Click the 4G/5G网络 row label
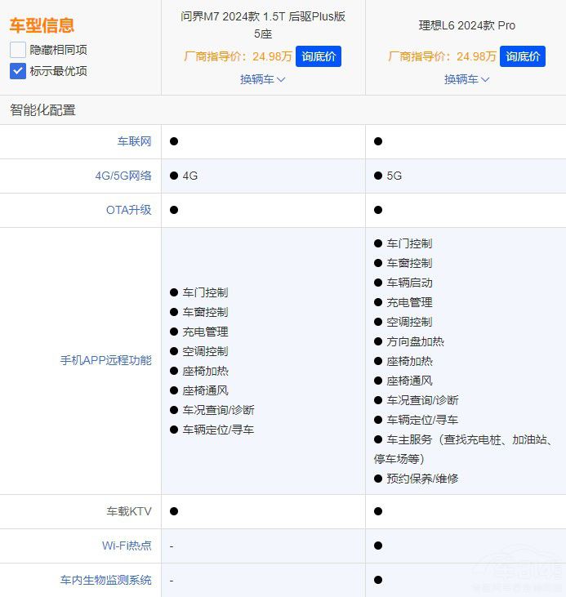 123,176
